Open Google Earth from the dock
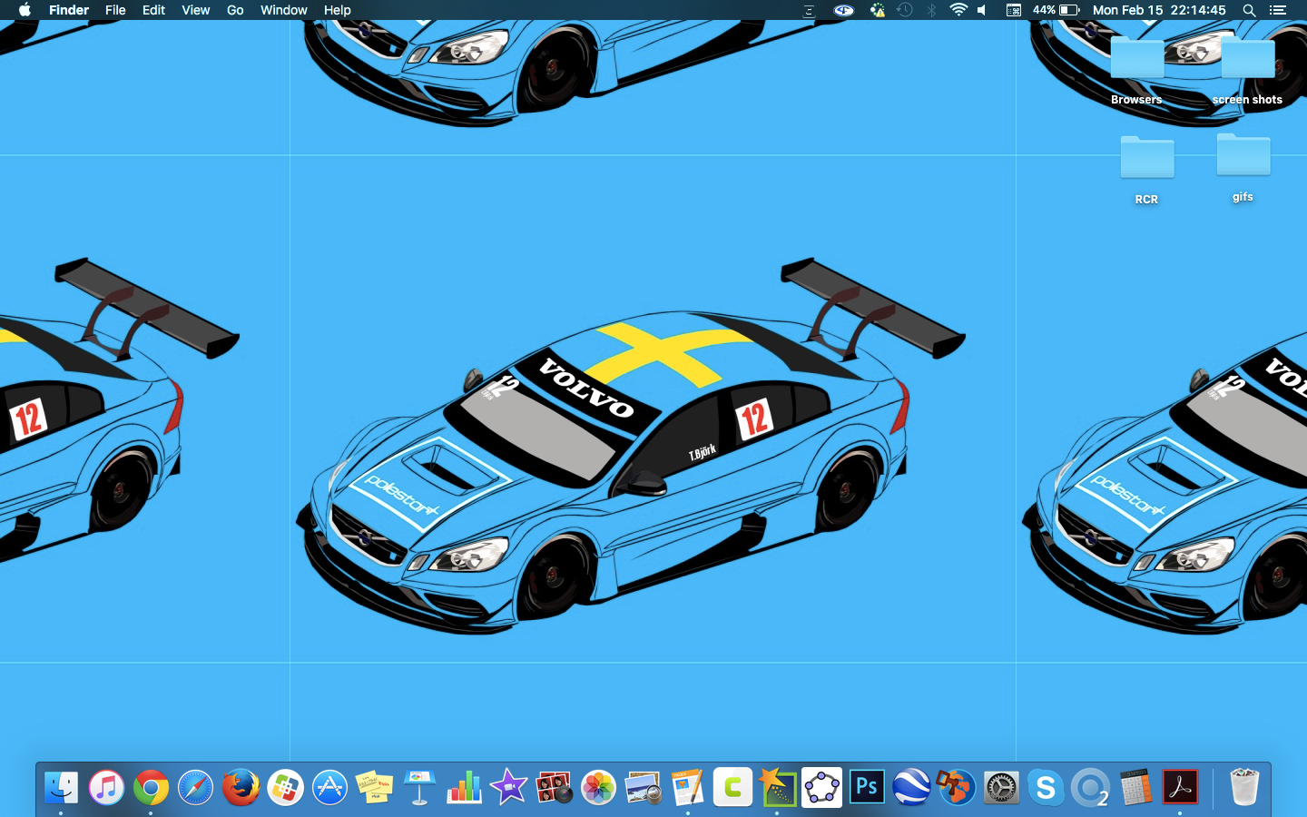Viewport: 1307px width, 817px height. (911, 787)
